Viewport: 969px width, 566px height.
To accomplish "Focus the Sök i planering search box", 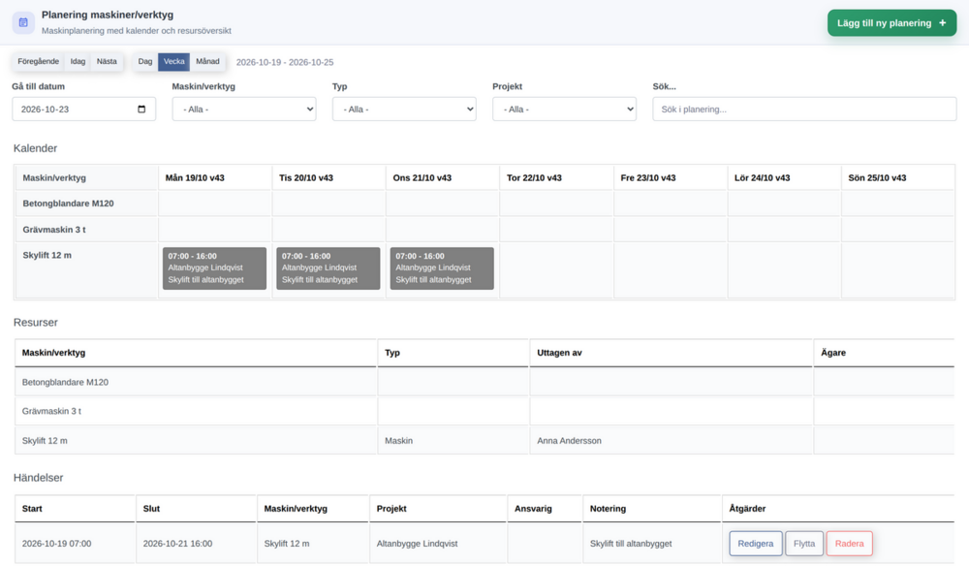I will tap(804, 110).
